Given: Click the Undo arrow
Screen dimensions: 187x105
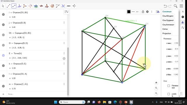Looking at the screenshot, I should (165, 6).
